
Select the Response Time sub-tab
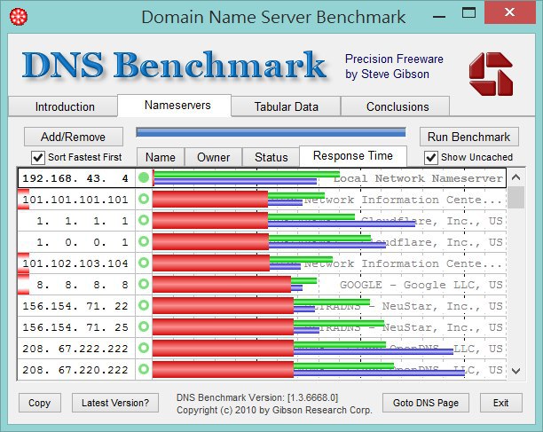[x=353, y=156]
